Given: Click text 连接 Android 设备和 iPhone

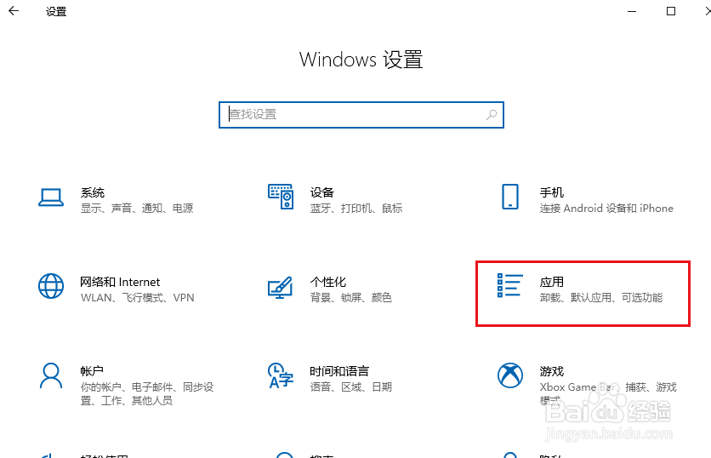Looking at the screenshot, I should coord(606,209).
